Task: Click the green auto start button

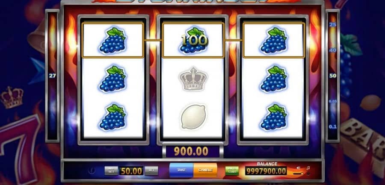Action: click(232, 170)
